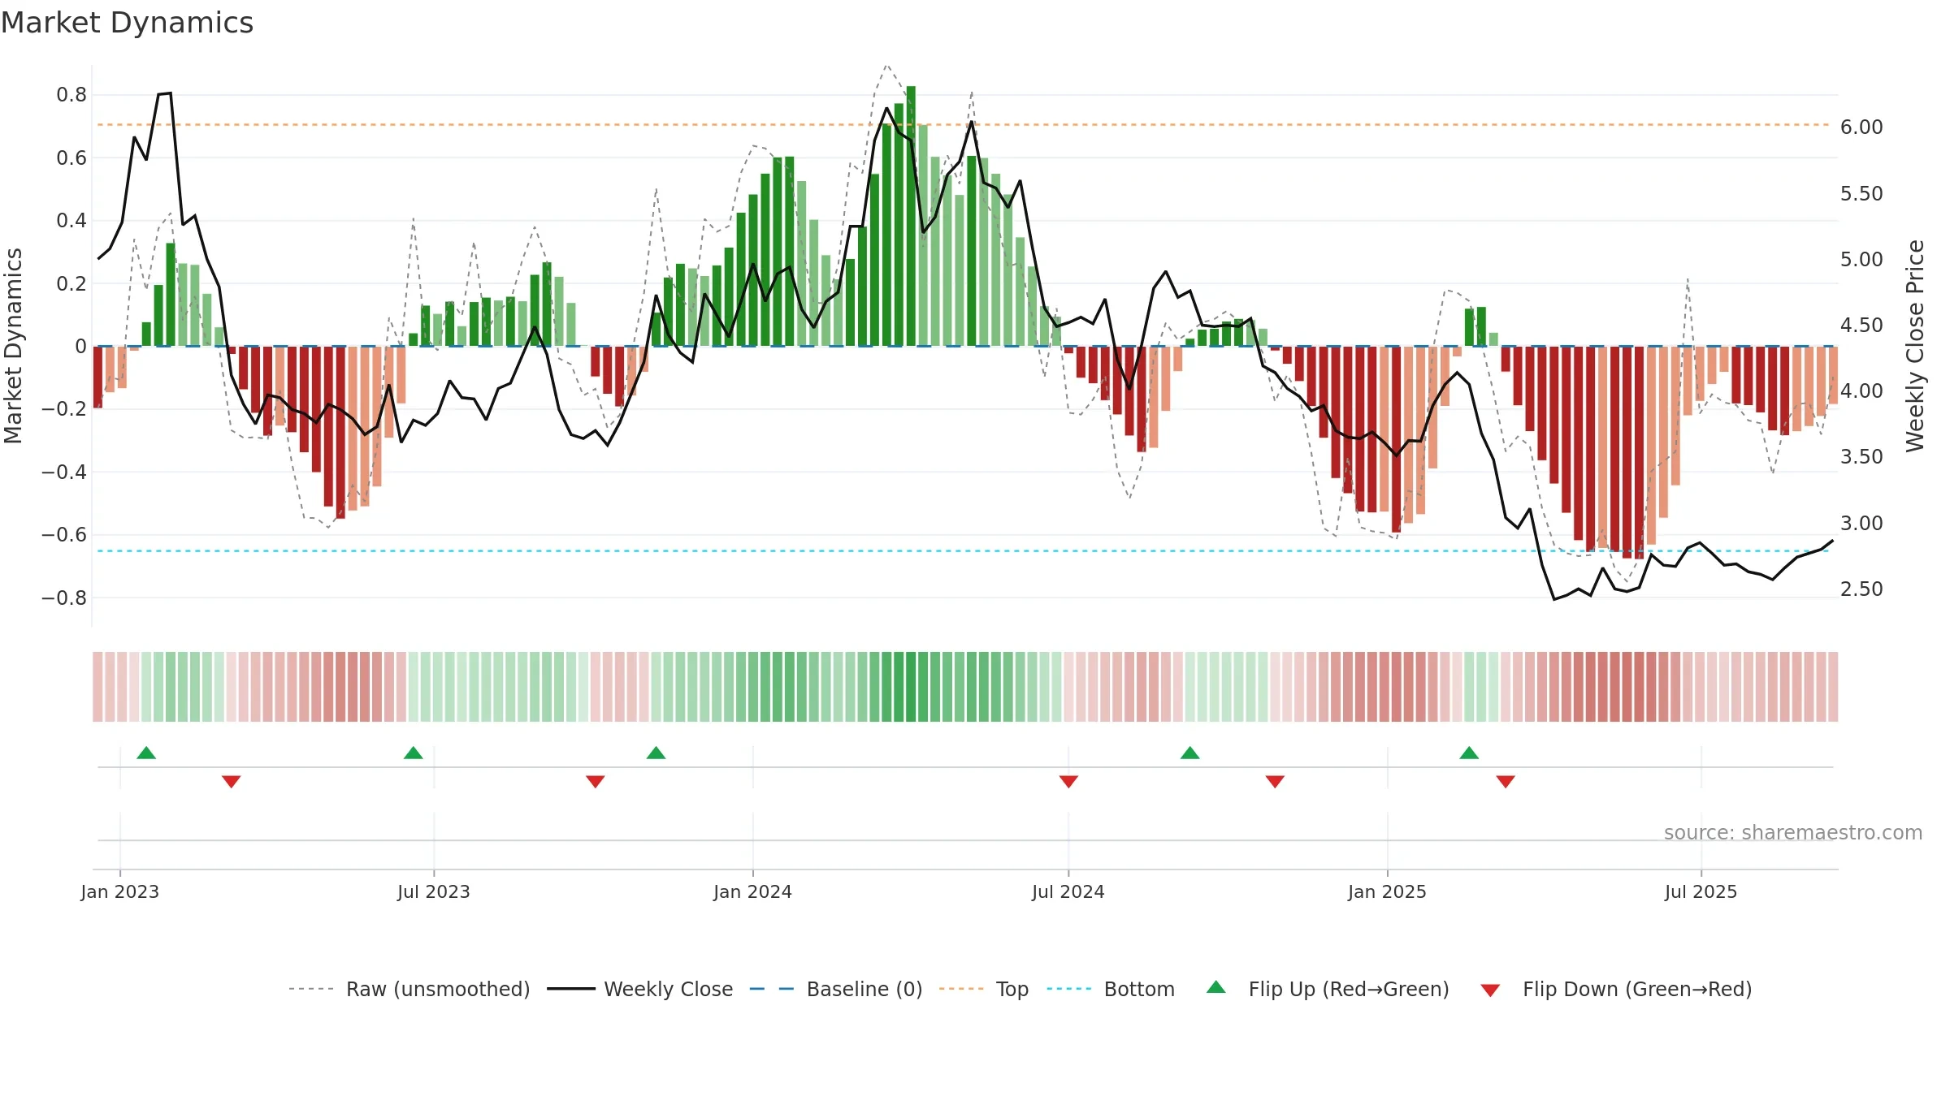Click the first green flip-up marker near Jan 2023

tap(146, 753)
